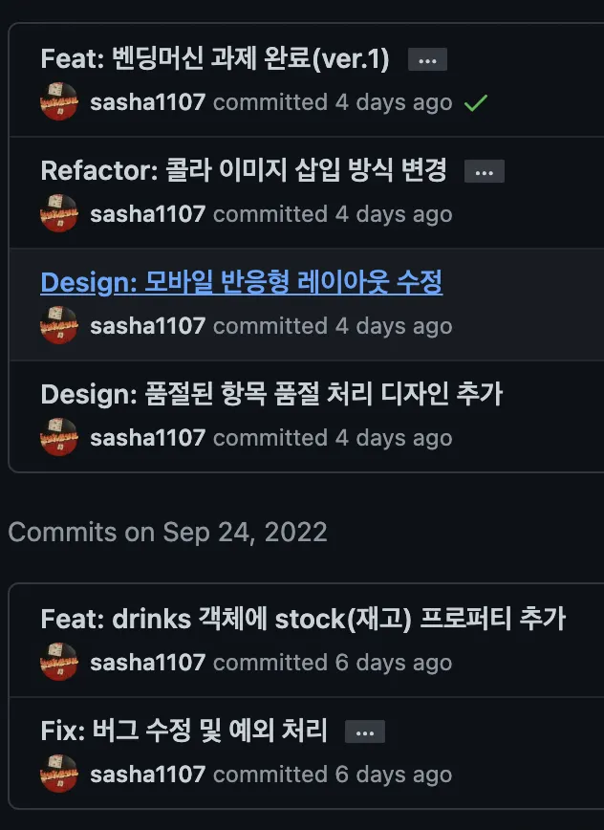Open the Design: 품절된 항목 품절 처리 commit
The width and height of the screenshot is (604, 830).
tap(271, 394)
